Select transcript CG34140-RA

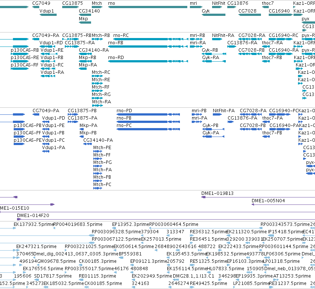[85, 54]
